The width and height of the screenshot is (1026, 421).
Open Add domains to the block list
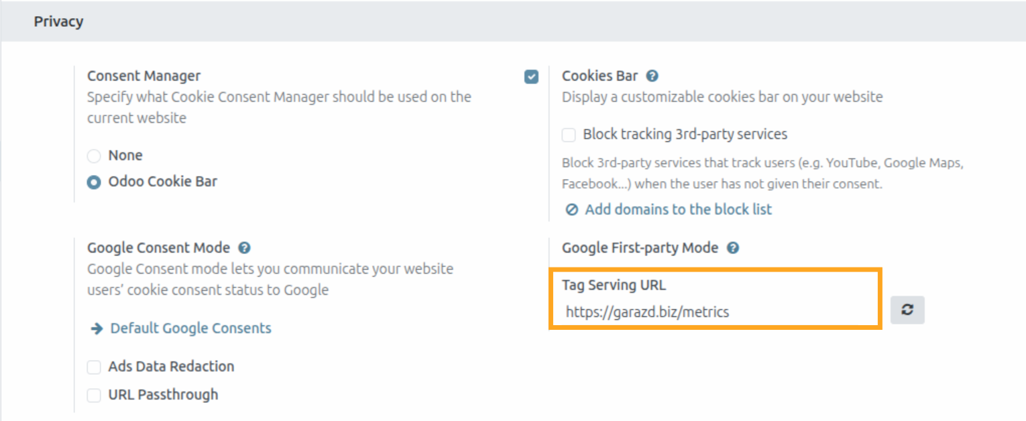(678, 210)
